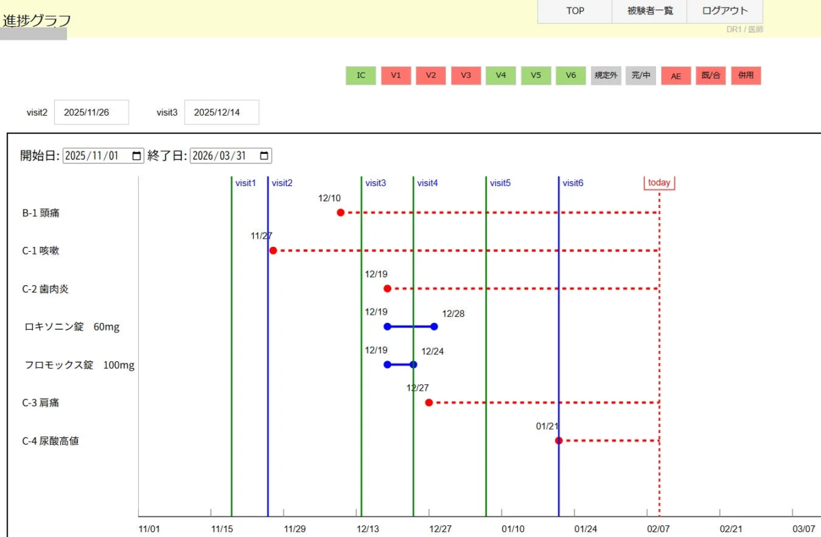Click ログアウト to log out

(x=725, y=11)
